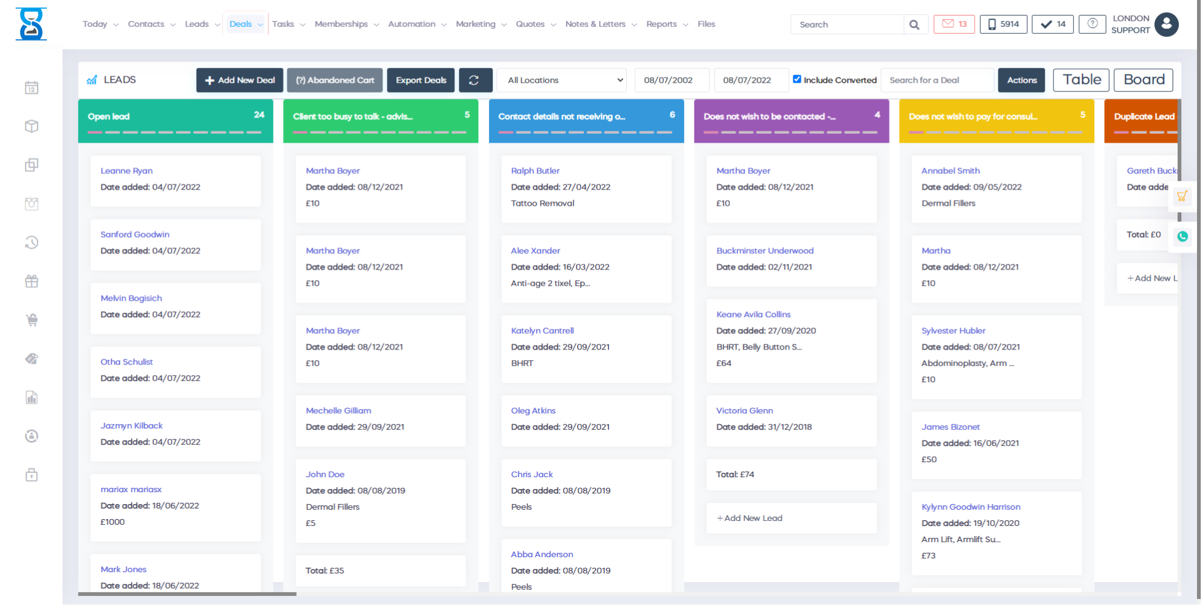Open the user profile avatar

click(x=1166, y=24)
